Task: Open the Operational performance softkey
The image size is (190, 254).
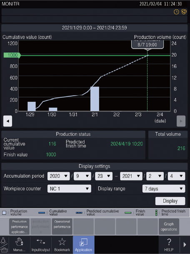Action: pos(62,226)
